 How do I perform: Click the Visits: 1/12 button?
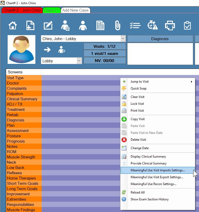pos(105,46)
